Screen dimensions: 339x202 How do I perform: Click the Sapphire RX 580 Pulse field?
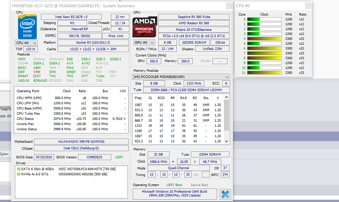[194, 17]
